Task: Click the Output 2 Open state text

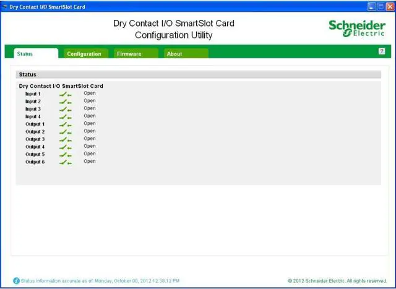Action: coord(90,131)
